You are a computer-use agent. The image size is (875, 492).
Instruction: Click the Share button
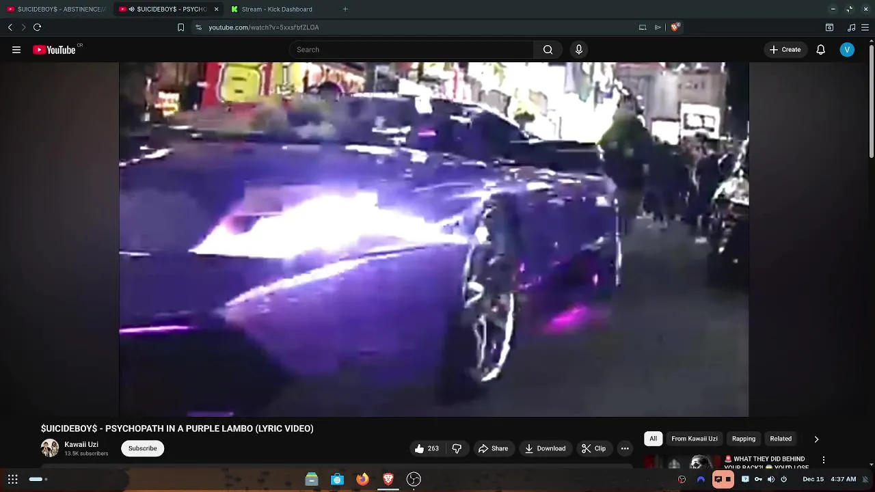[493, 448]
